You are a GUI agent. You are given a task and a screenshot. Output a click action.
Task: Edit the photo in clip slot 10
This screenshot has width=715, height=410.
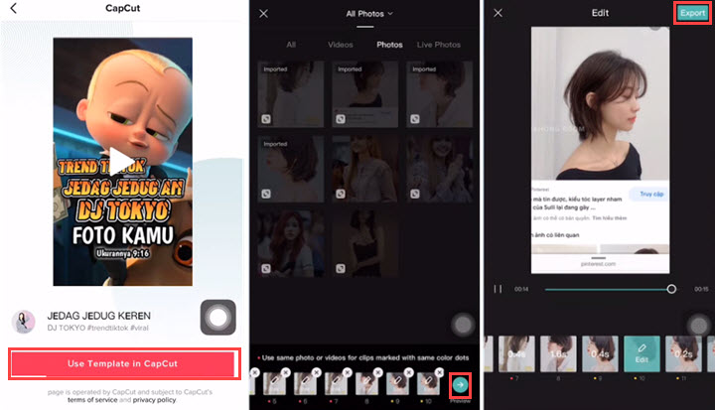tap(428, 384)
